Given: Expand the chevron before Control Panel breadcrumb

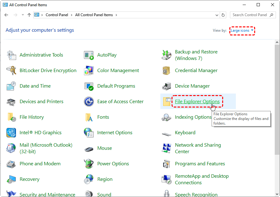Looking at the screenshot, I should pyautogui.click(x=42, y=15).
